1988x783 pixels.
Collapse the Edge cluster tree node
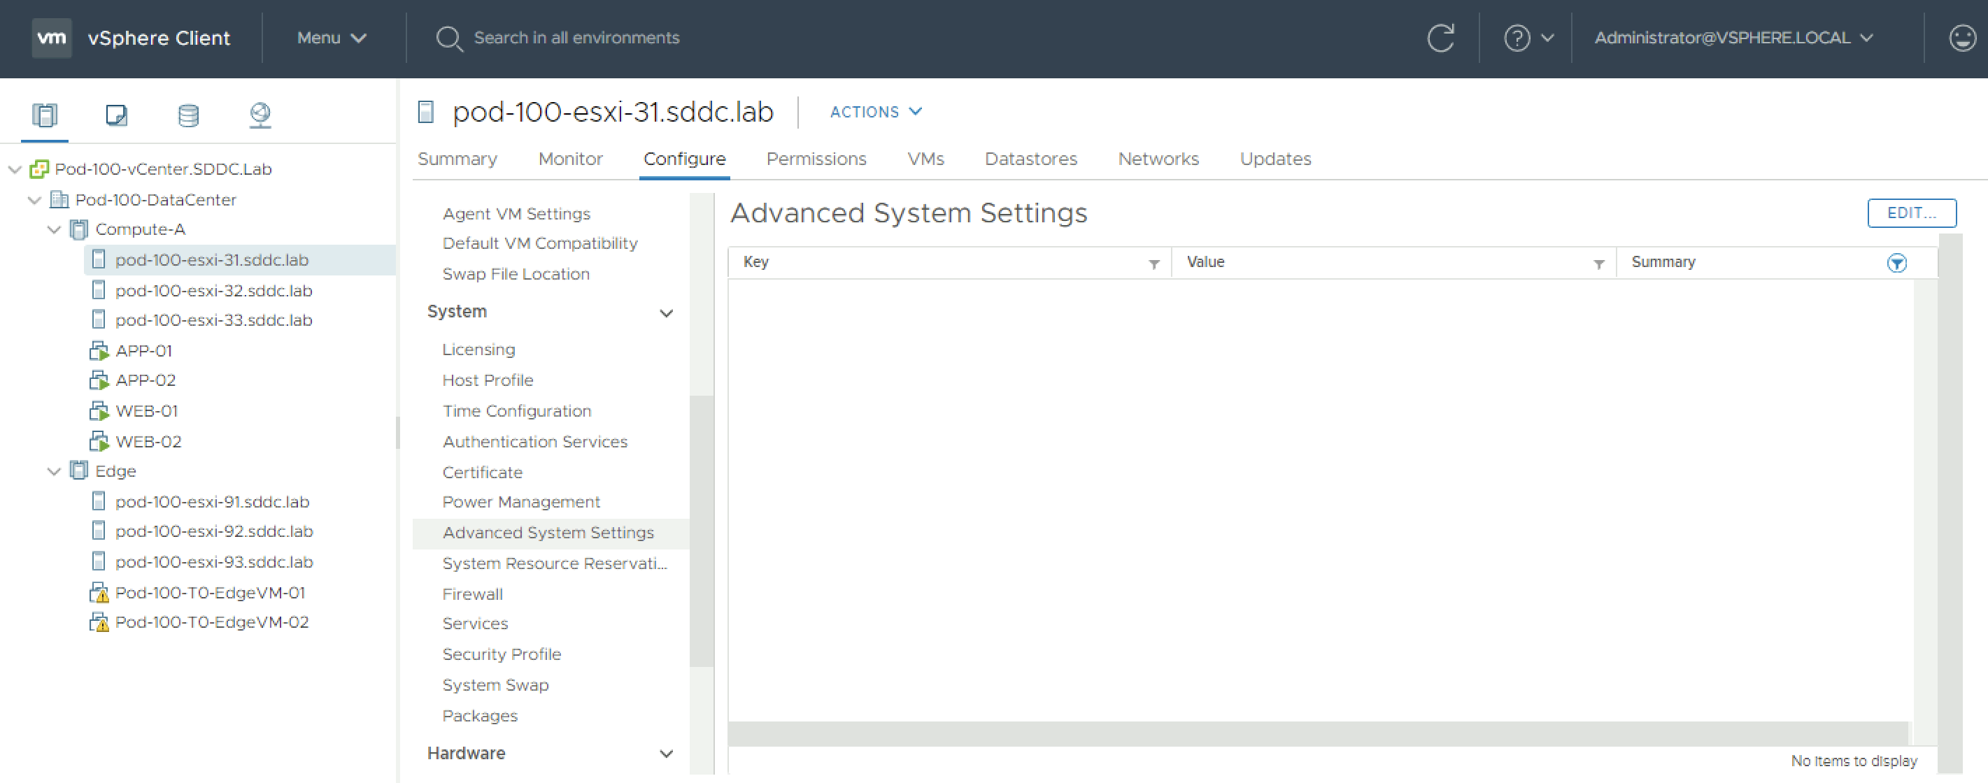(x=54, y=471)
